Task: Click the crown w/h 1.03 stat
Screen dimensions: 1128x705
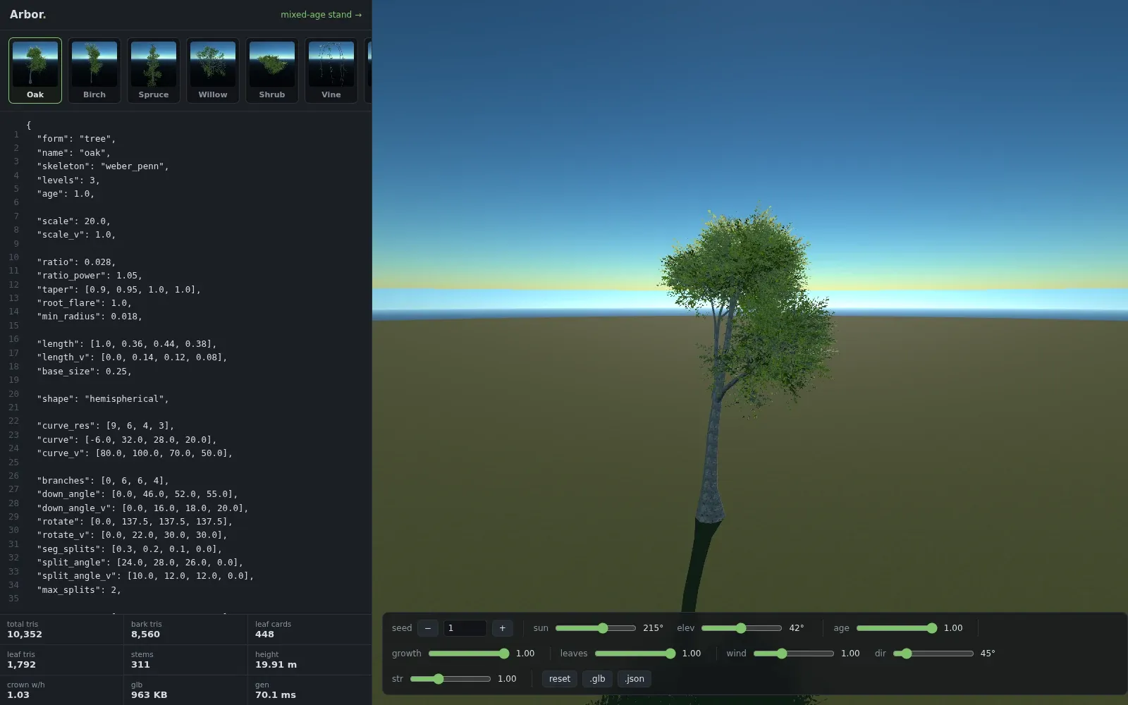Action: click(61, 690)
